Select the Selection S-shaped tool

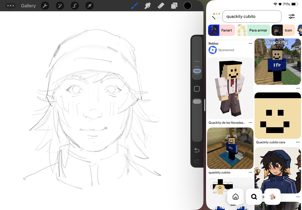point(74,6)
